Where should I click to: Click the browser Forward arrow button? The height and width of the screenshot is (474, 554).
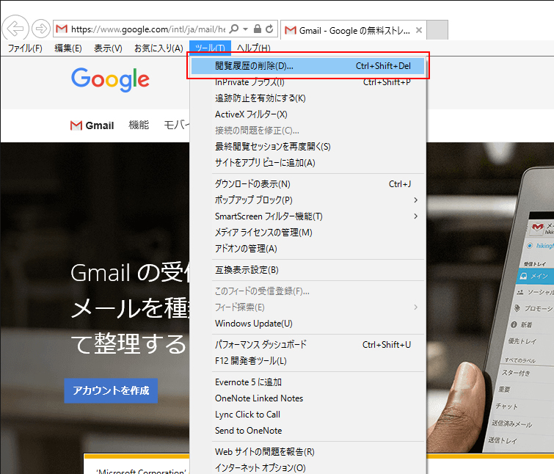click(x=41, y=29)
